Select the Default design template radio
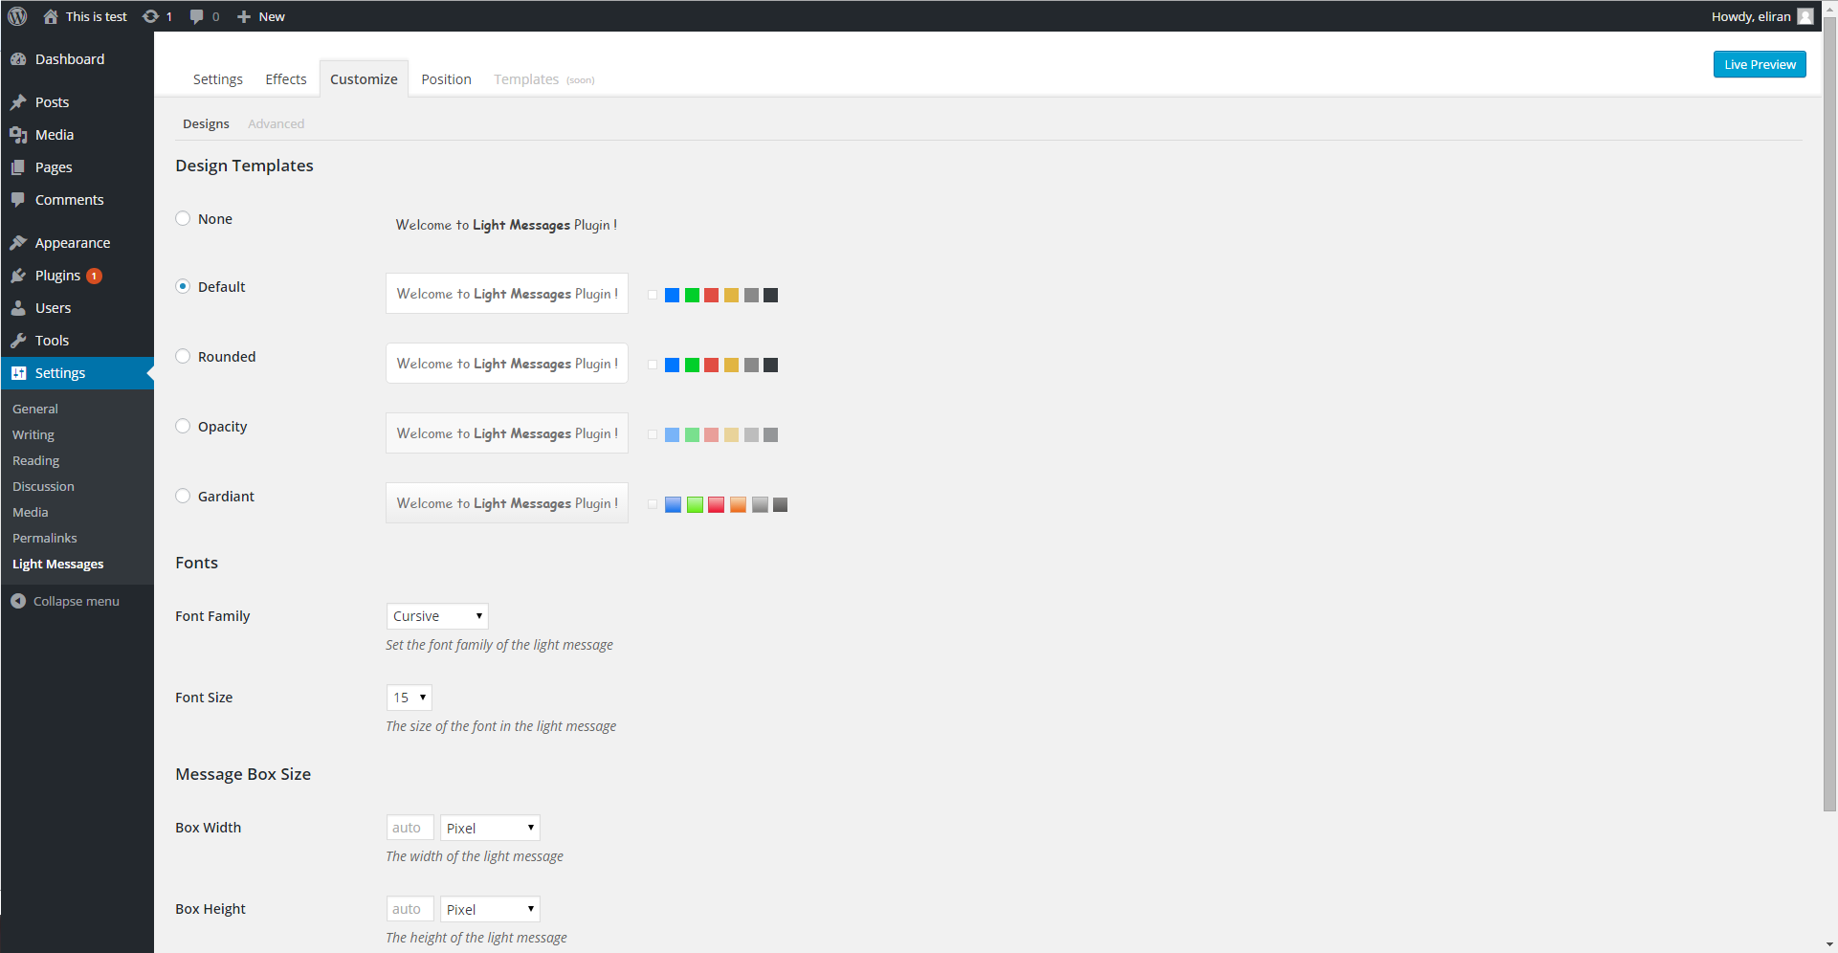The height and width of the screenshot is (953, 1838). [x=183, y=286]
